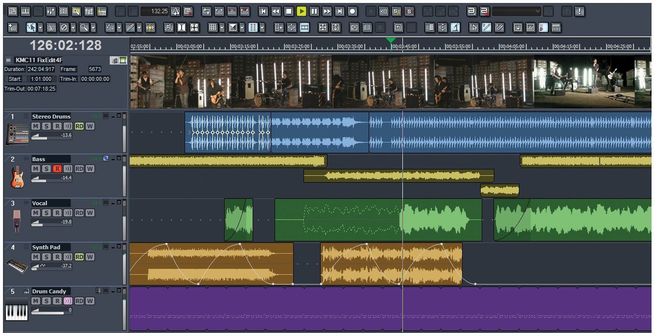Open the piano-roll keyboard editor icon
This screenshot has width=654, height=333.
pyautogui.click(x=25, y=11)
